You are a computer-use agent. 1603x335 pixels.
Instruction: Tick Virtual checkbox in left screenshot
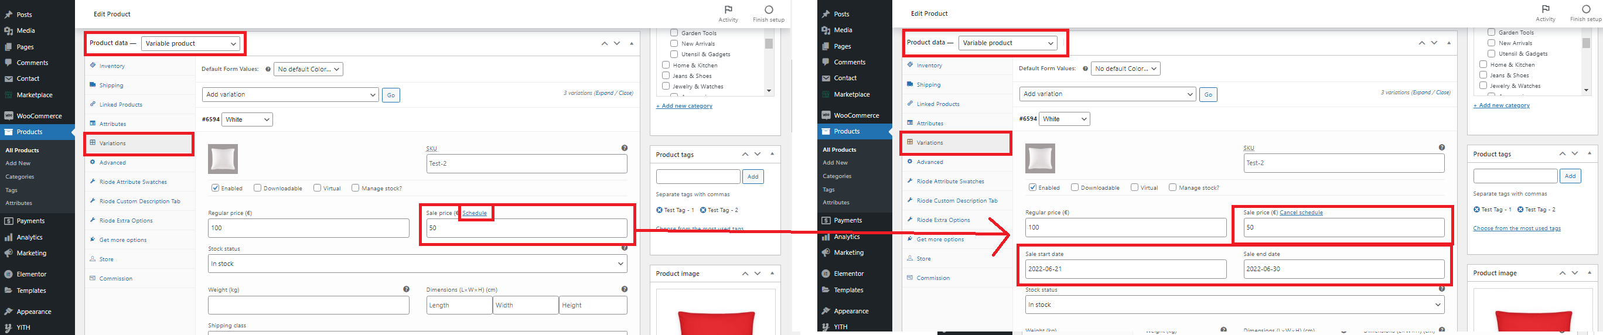[x=318, y=187]
